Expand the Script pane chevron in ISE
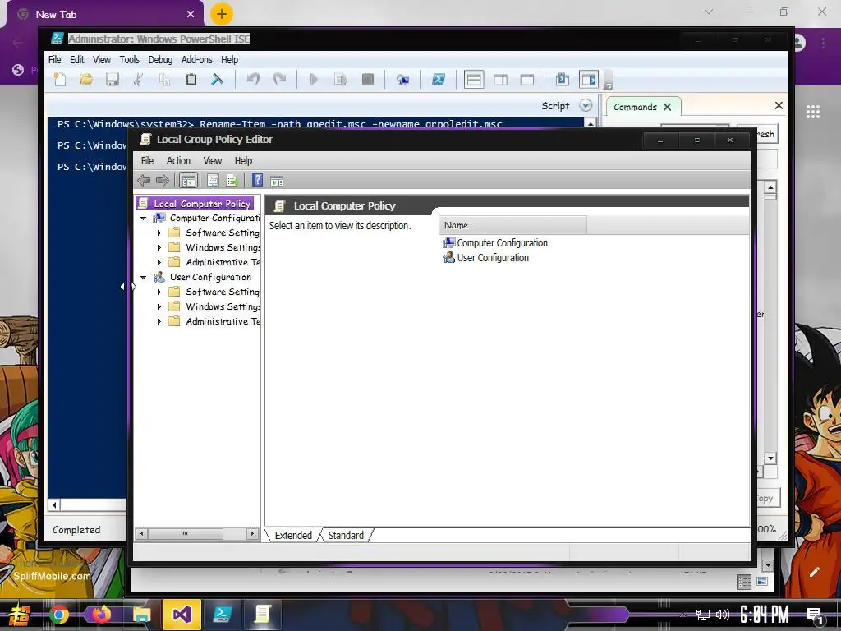This screenshot has height=631, width=841. 586,105
